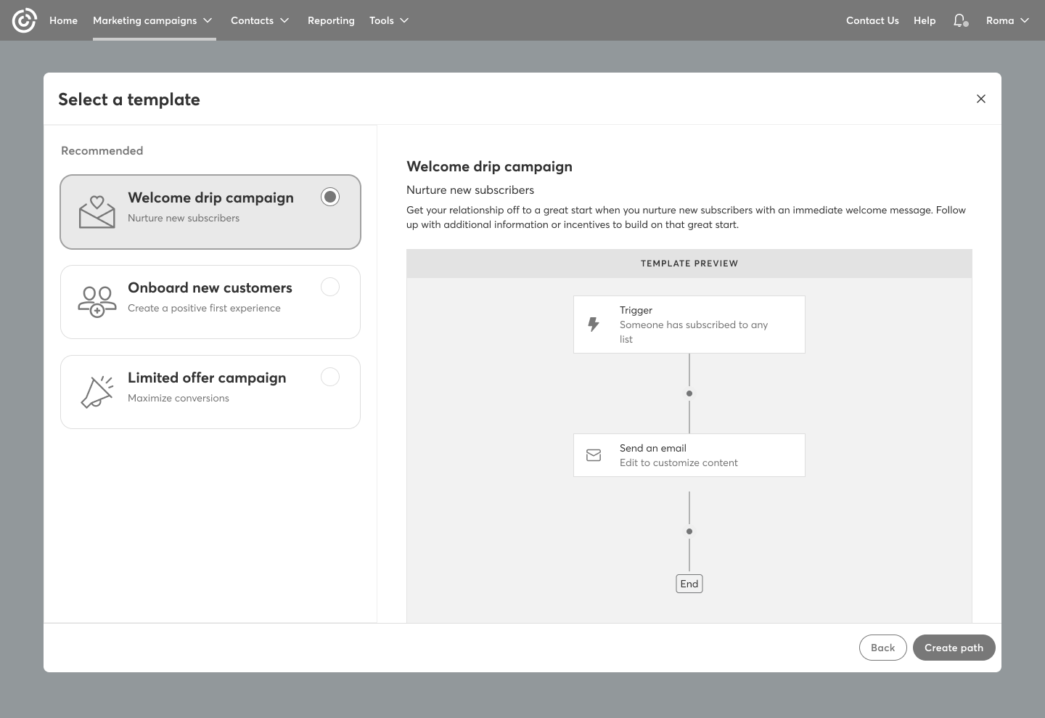The image size is (1045, 718).
Task: Open the notifications bell icon
Action: [960, 20]
